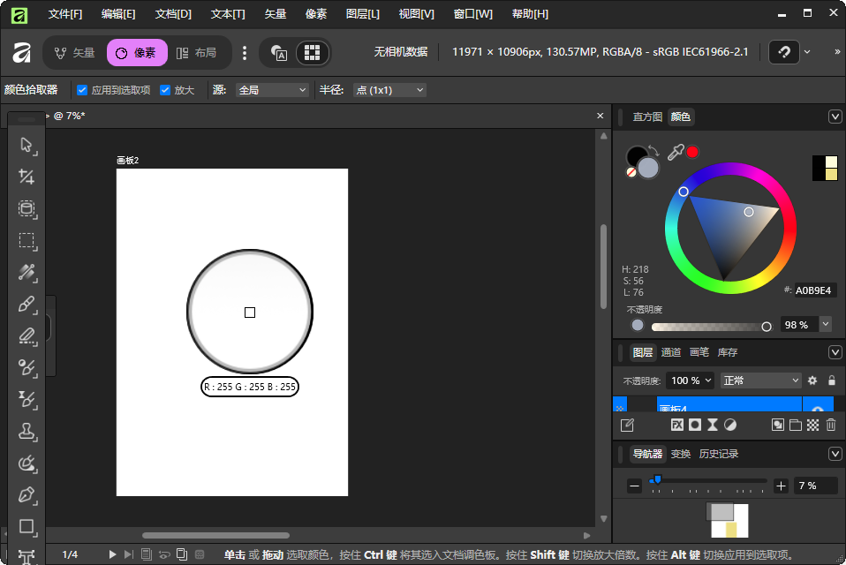Switch to the 通道 tab

pyautogui.click(x=670, y=352)
